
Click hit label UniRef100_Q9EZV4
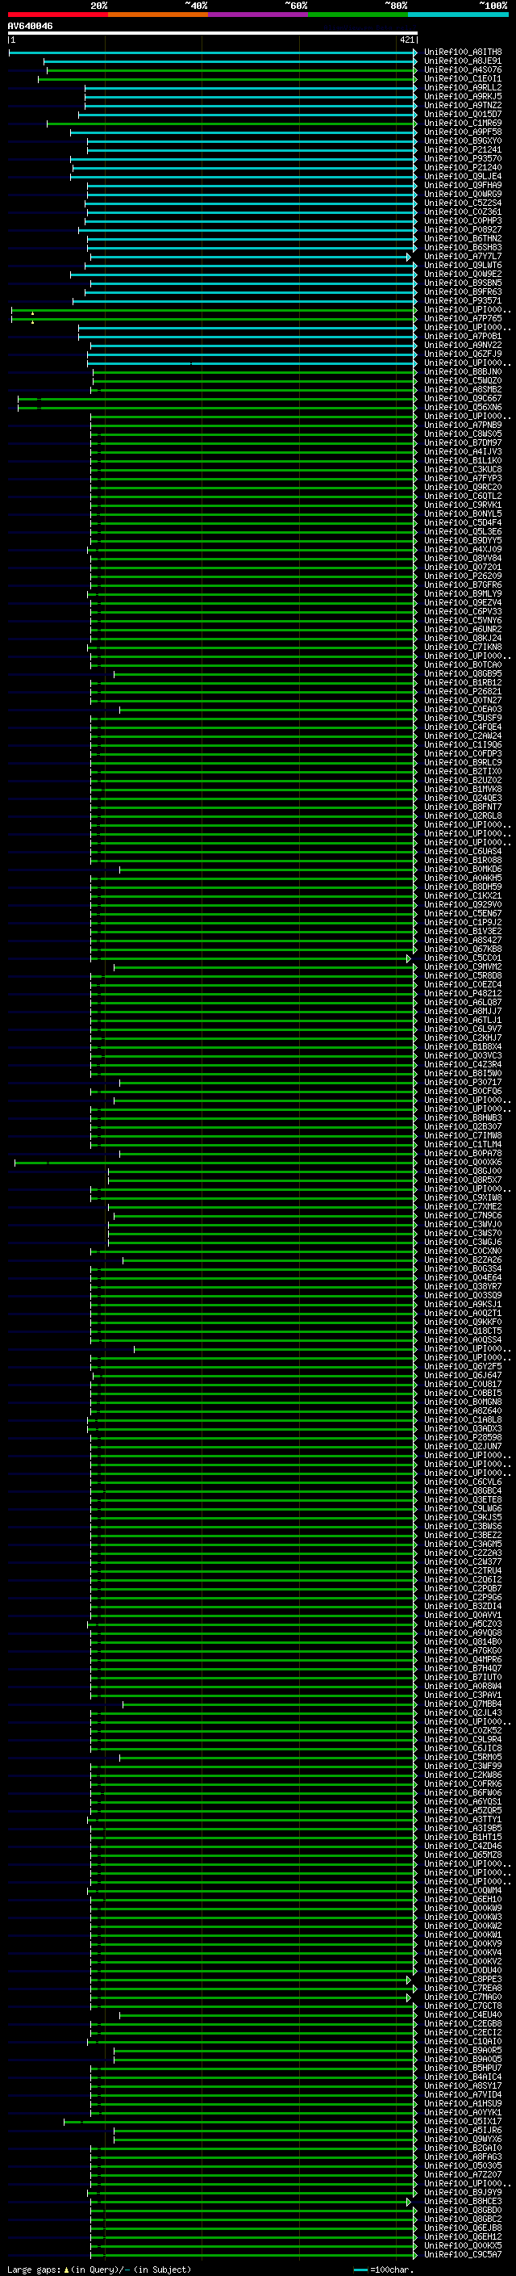click(x=463, y=602)
